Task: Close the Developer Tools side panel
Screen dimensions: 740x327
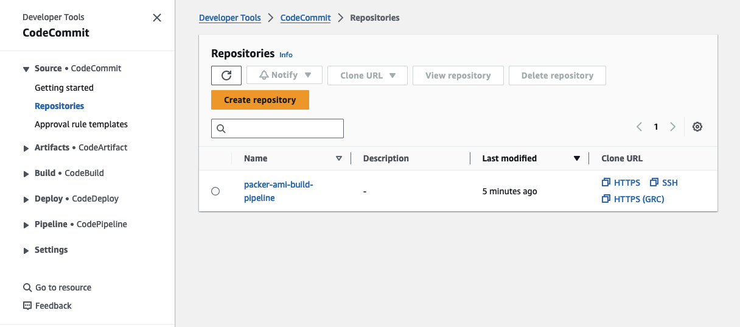Action: [157, 18]
